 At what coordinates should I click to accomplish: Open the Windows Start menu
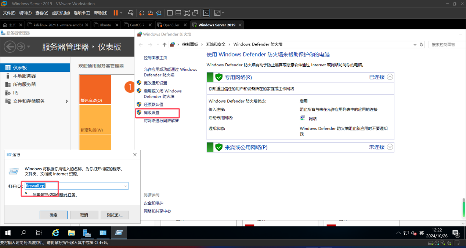[x=8, y=233]
